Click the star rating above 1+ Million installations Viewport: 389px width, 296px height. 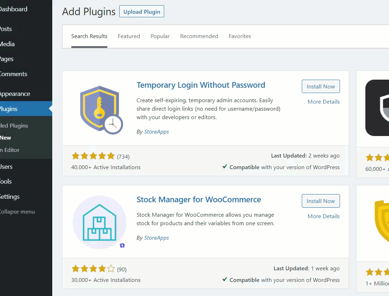[377, 272]
